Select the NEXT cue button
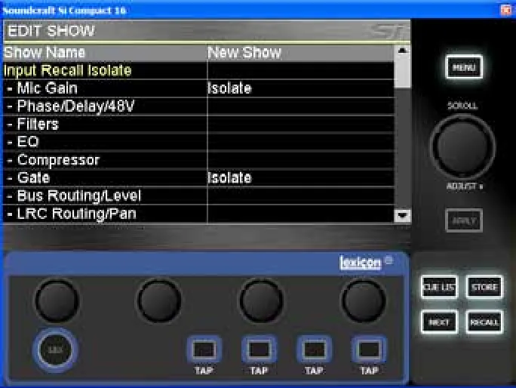 [x=439, y=322]
